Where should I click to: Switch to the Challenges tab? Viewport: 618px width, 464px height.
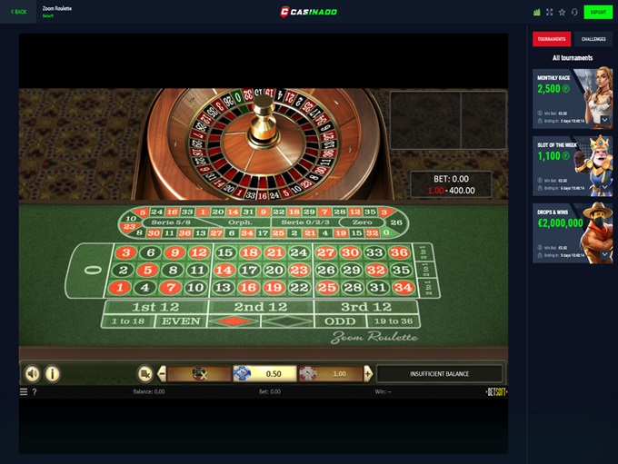(x=593, y=39)
